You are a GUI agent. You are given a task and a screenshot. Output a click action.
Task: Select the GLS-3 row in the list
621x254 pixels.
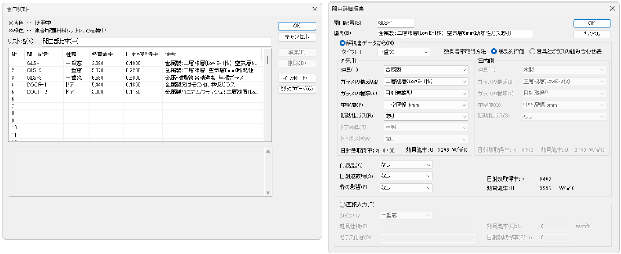point(135,77)
